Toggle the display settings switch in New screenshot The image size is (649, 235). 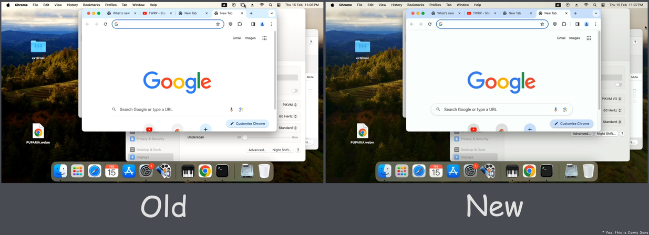[x=619, y=84]
